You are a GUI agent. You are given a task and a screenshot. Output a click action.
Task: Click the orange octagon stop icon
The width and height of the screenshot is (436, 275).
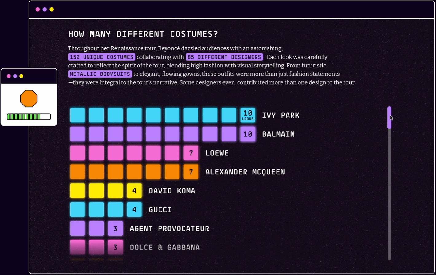tap(29, 99)
